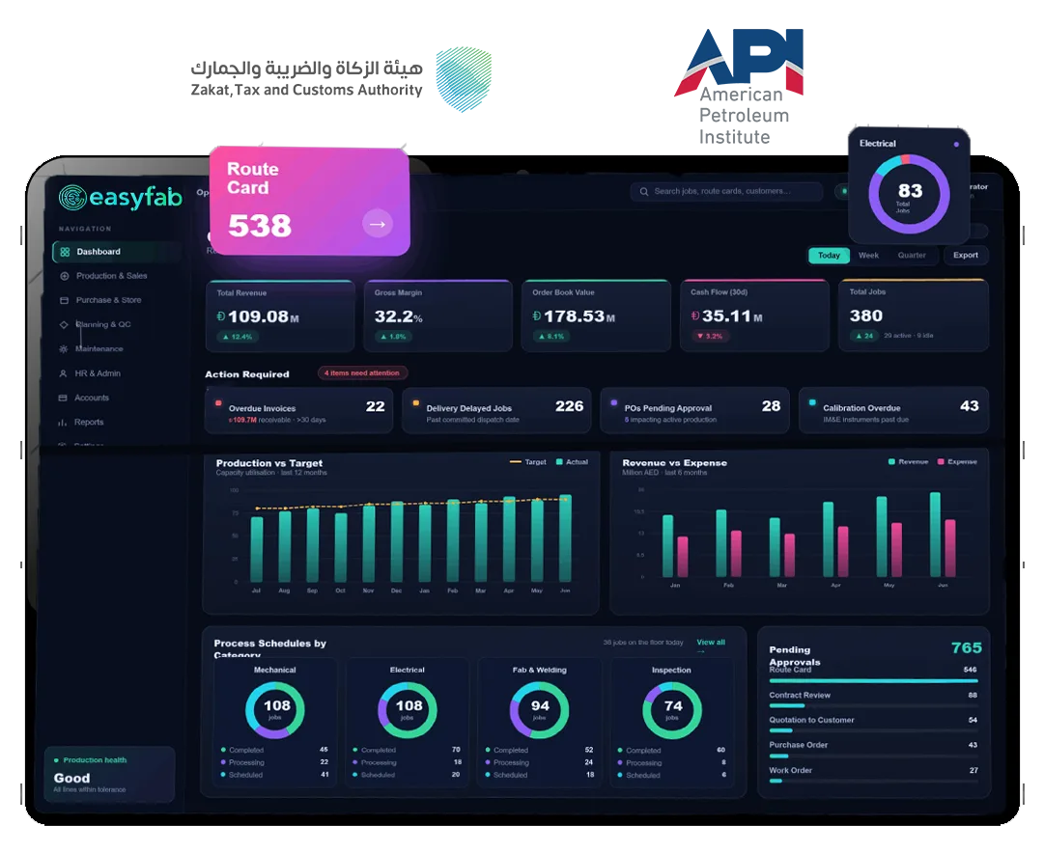Switch to the Quarter view
1044x852 pixels.
coord(912,256)
